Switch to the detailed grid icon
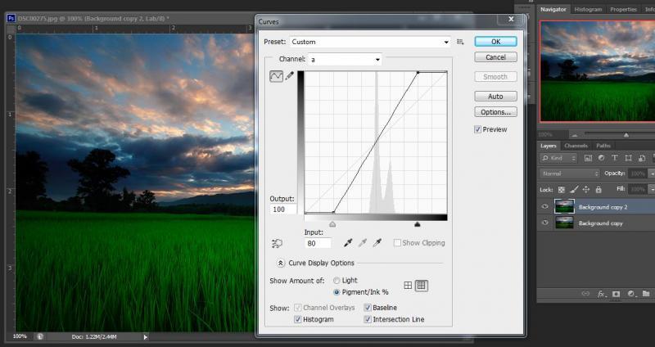 (422, 286)
